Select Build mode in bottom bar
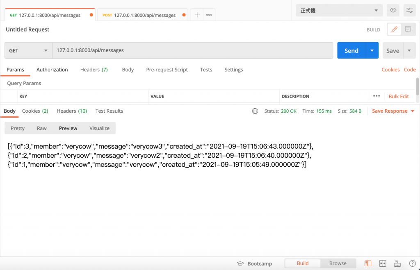420x270 pixels. [303, 263]
